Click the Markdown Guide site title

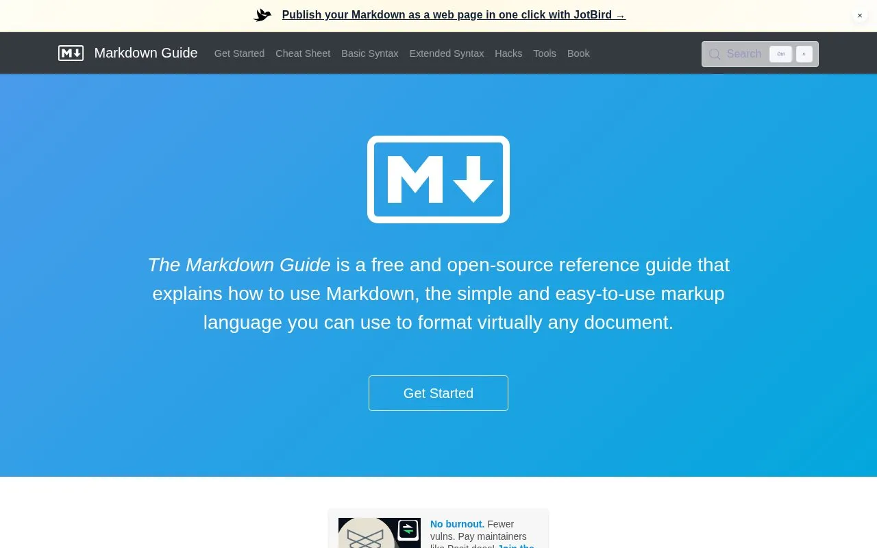[x=146, y=53]
